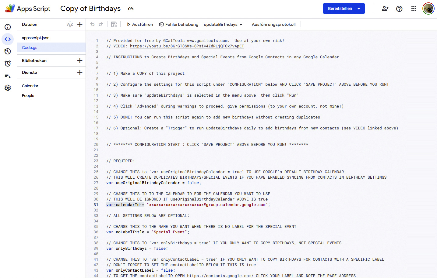
Task: Click the share project person icon
Action: click(385, 9)
